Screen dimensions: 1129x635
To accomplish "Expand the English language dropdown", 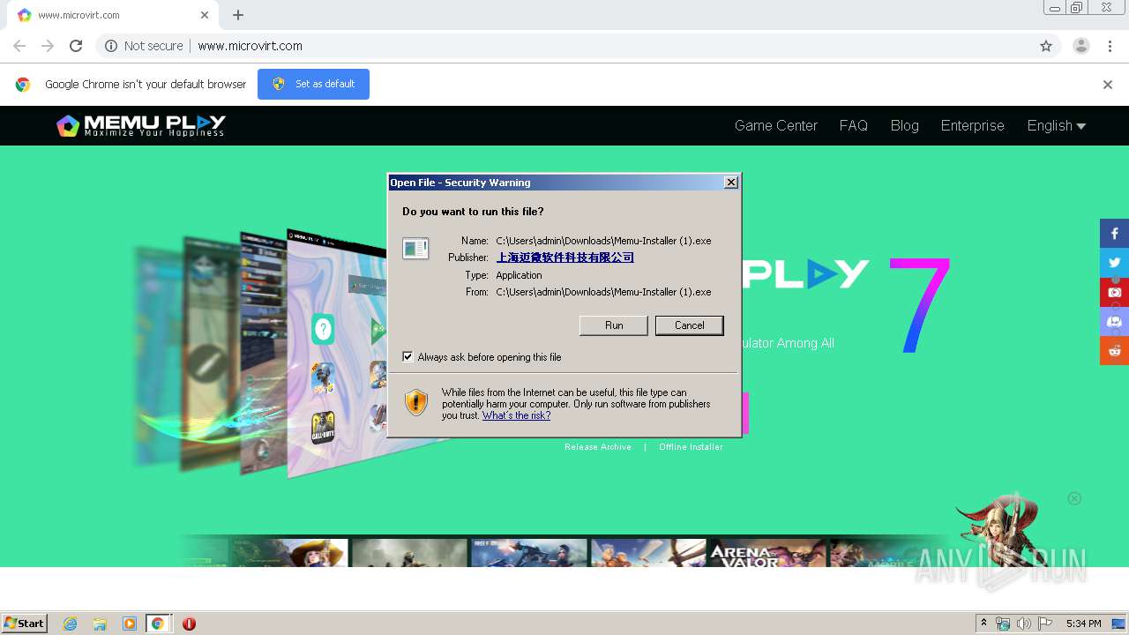I will pos(1056,125).
